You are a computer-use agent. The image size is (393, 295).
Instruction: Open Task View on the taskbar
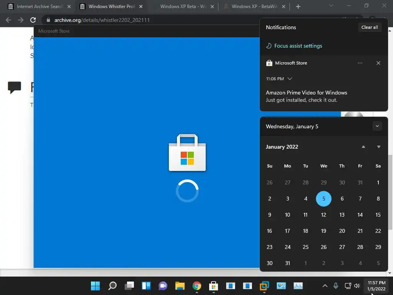click(129, 285)
